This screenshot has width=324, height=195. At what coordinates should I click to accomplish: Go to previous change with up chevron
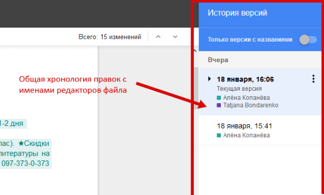coord(158,37)
